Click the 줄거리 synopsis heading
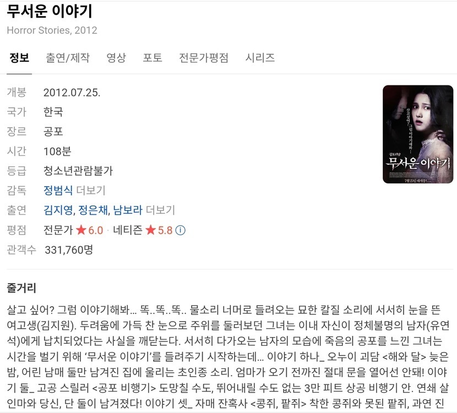Image resolution: width=457 pixels, height=413 pixels. click(21, 288)
